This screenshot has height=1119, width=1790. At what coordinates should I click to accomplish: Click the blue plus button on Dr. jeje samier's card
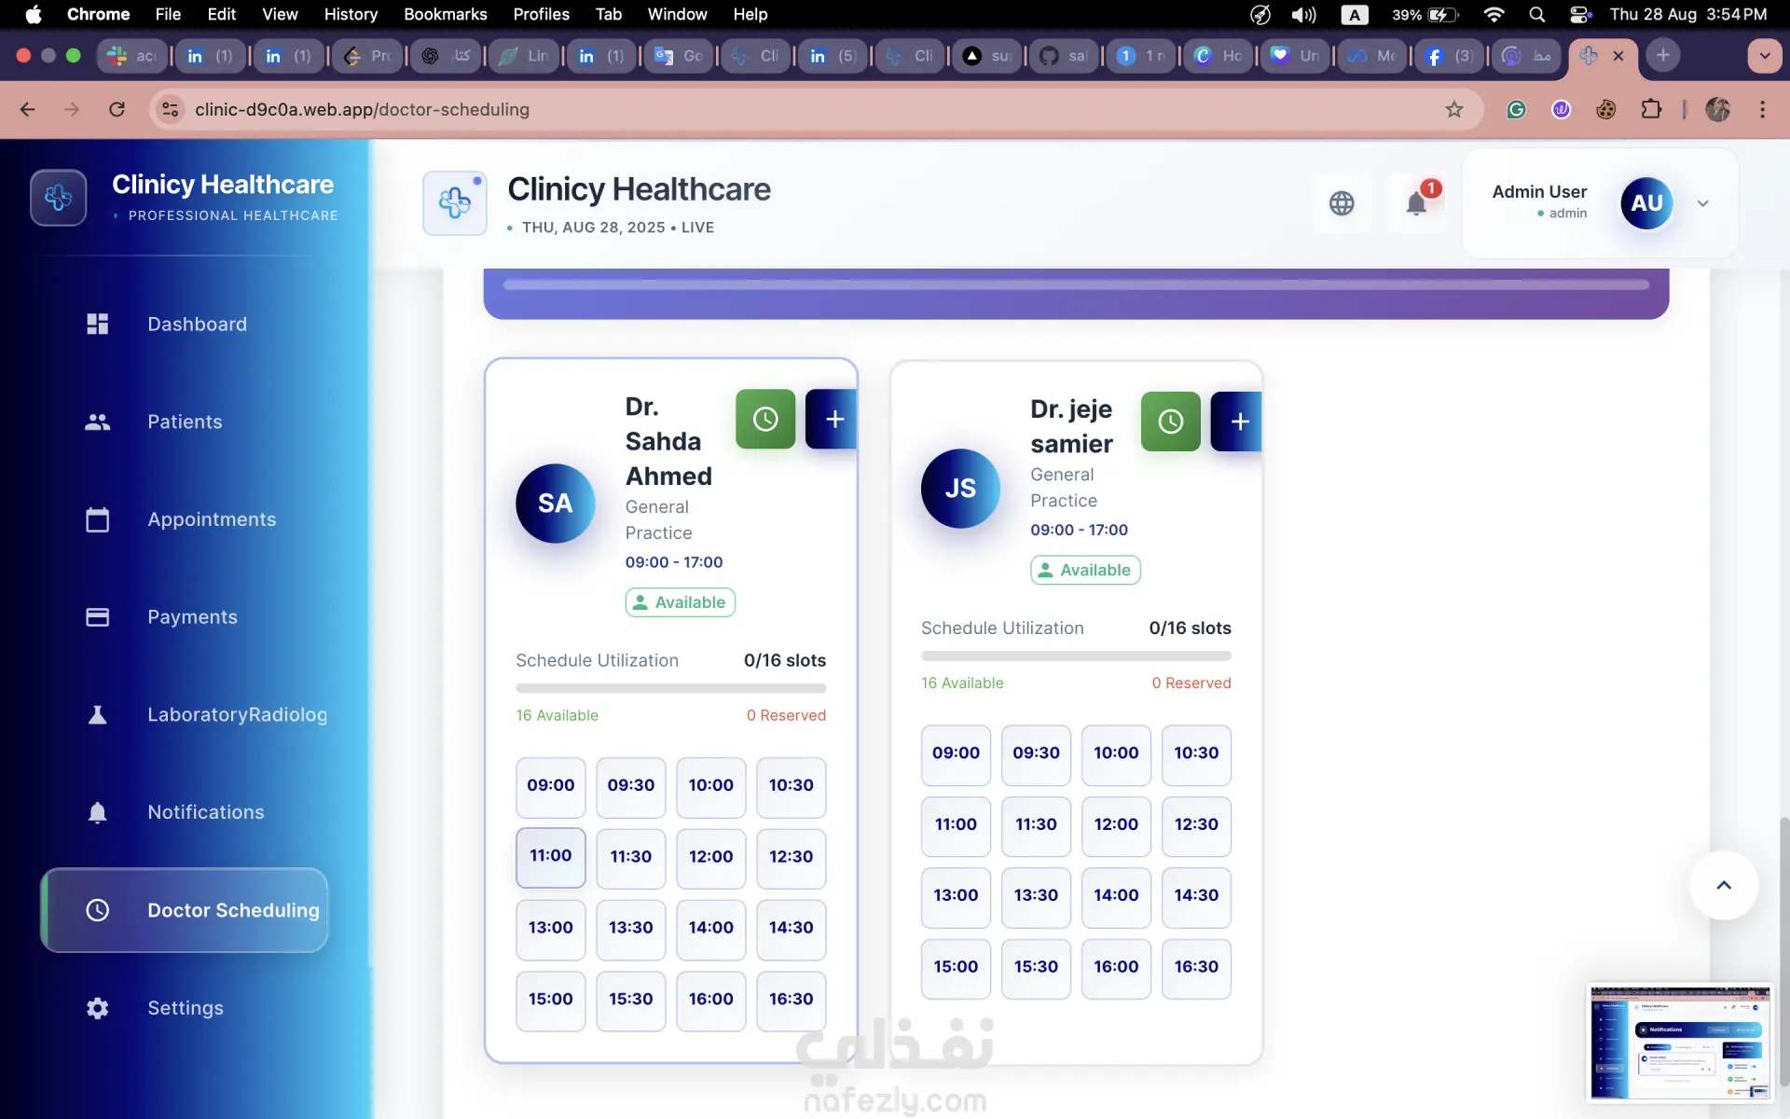click(x=1238, y=422)
